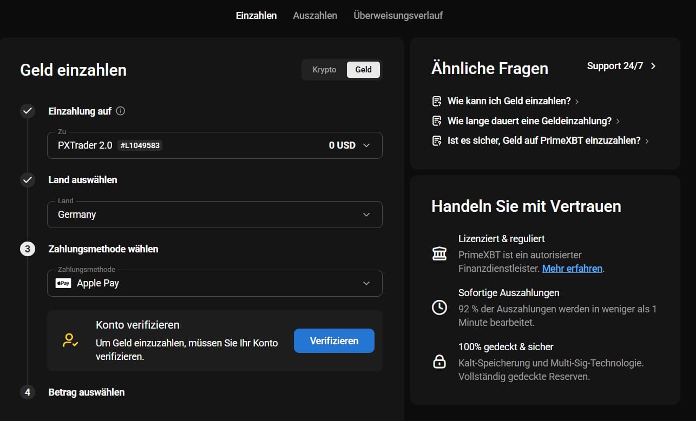Click the Apple Pay logo icon

pyautogui.click(x=63, y=283)
